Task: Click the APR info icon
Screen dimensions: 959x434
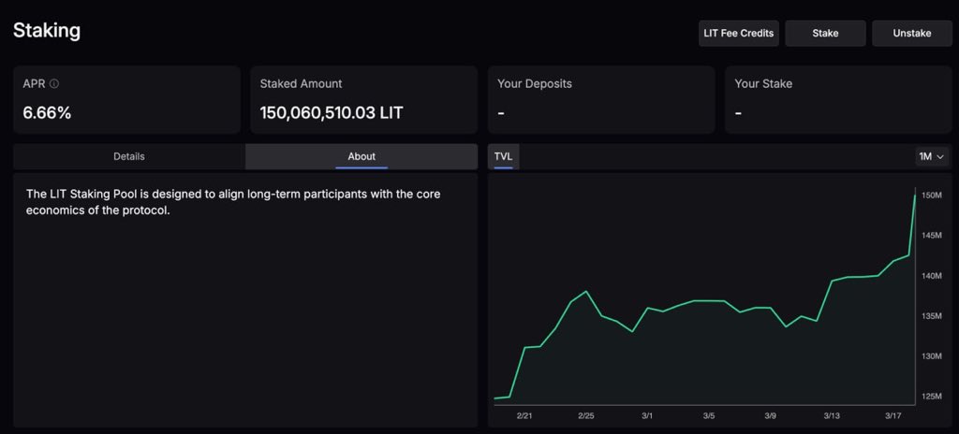Action: coord(54,84)
